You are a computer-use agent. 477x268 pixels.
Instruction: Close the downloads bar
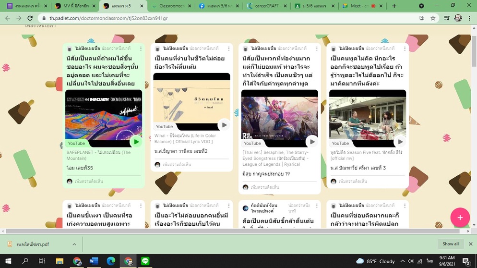(x=471, y=244)
